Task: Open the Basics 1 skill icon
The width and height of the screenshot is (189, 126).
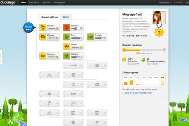Action: (x=43, y=27)
